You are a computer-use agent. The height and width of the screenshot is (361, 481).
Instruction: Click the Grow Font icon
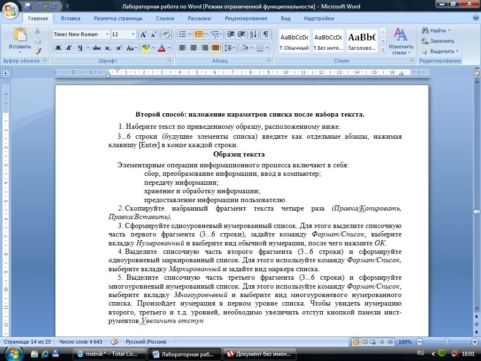143,34
